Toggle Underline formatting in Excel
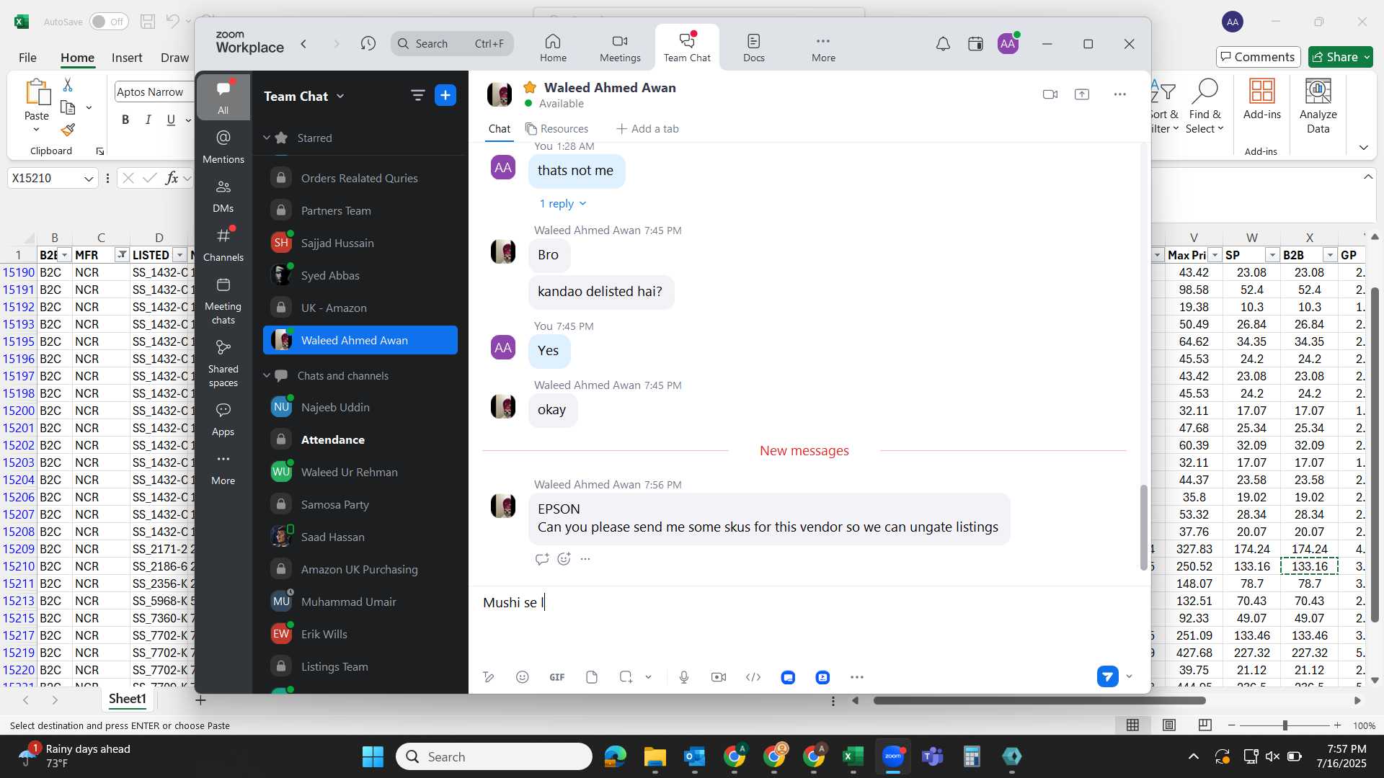This screenshot has height=778, width=1384. 171,120
